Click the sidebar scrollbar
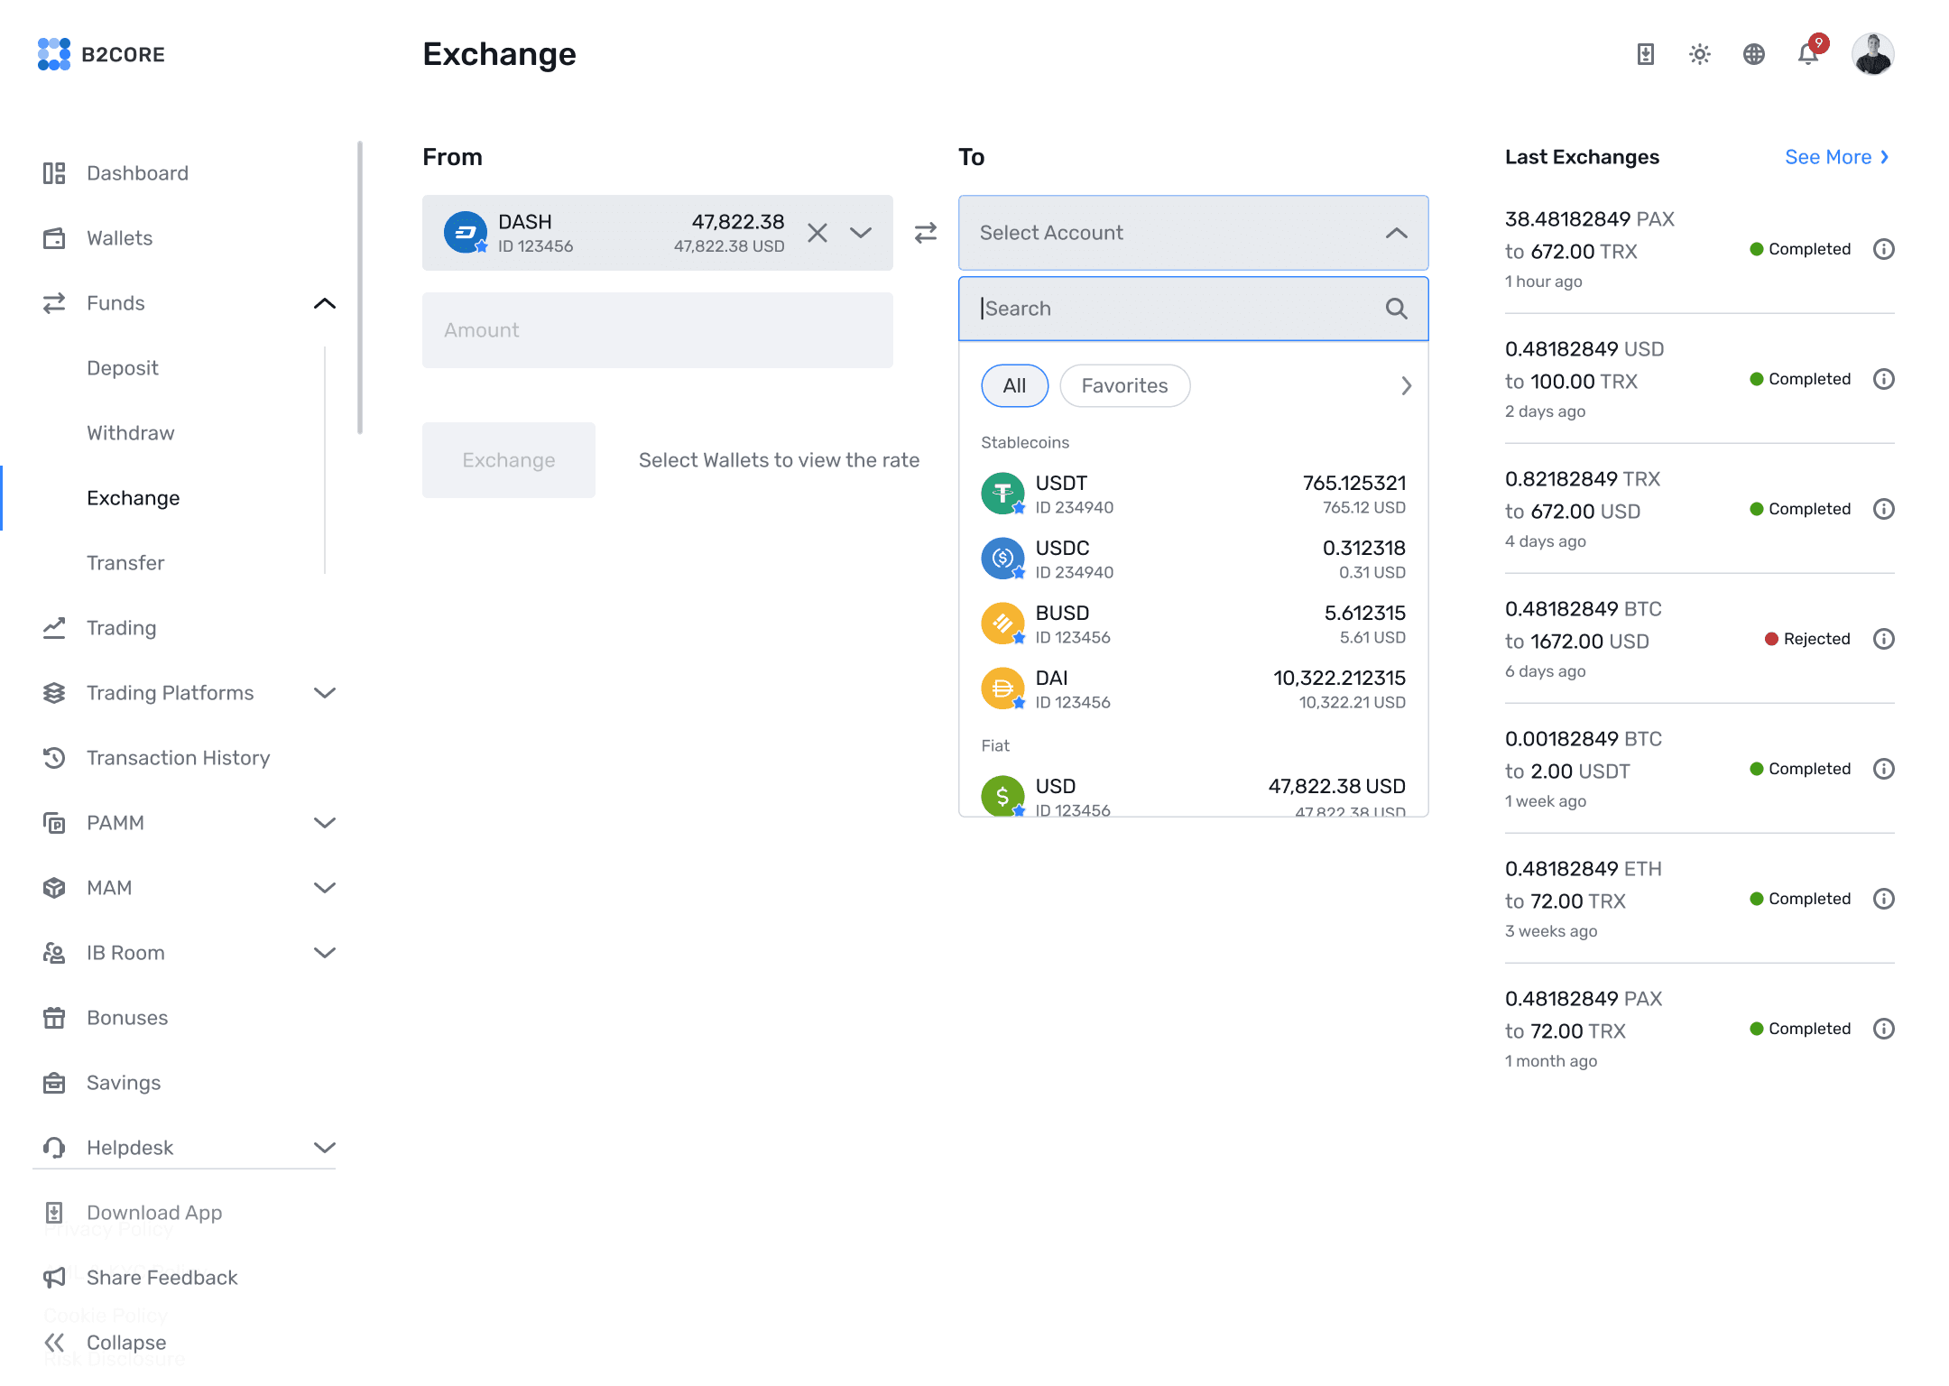The height and width of the screenshot is (1386, 1949). pos(360,287)
